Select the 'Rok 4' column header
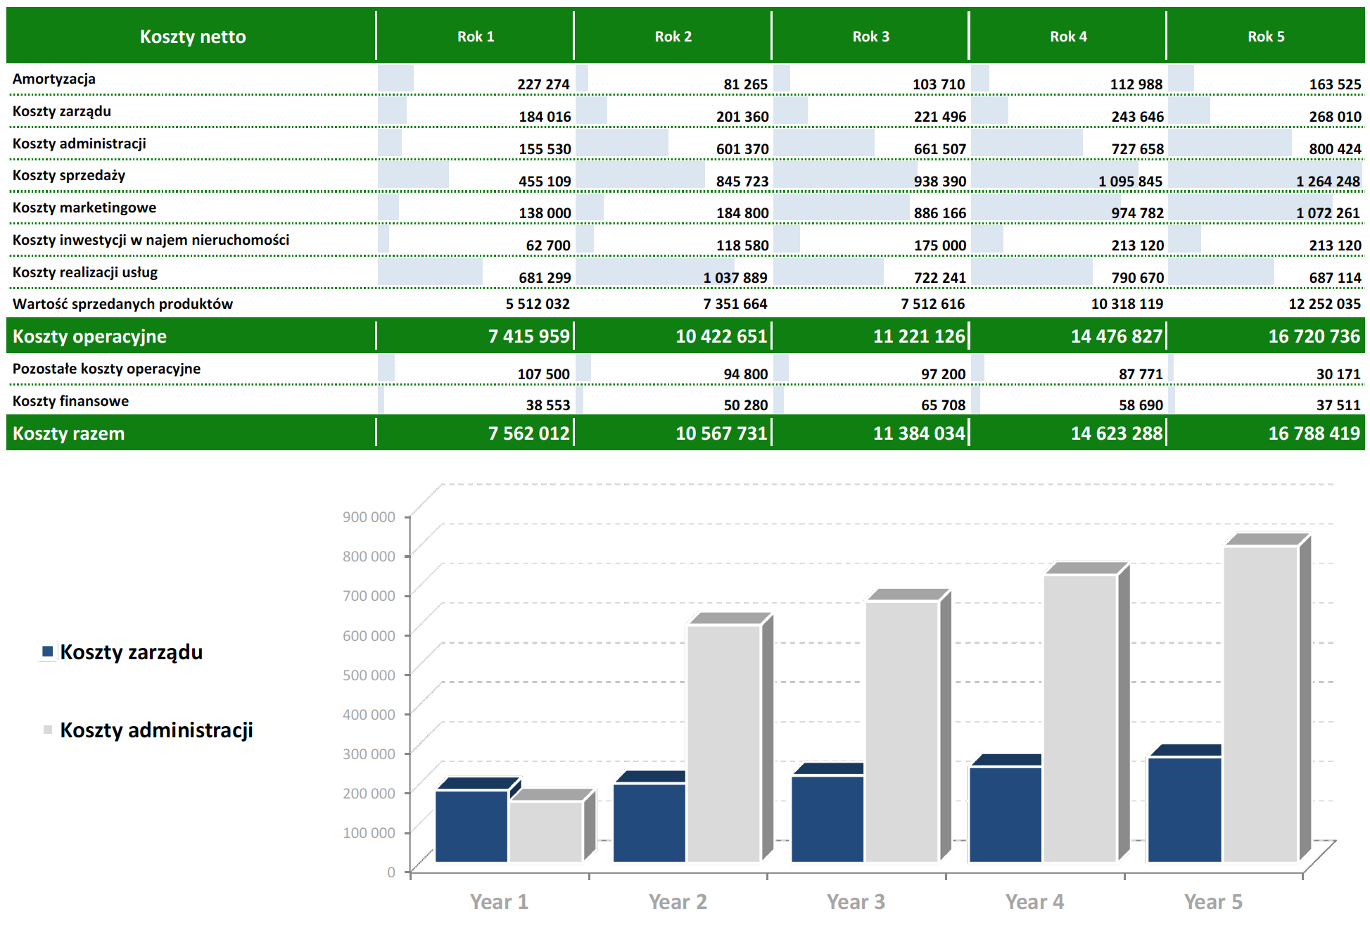The image size is (1370, 935). [1068, 37]
